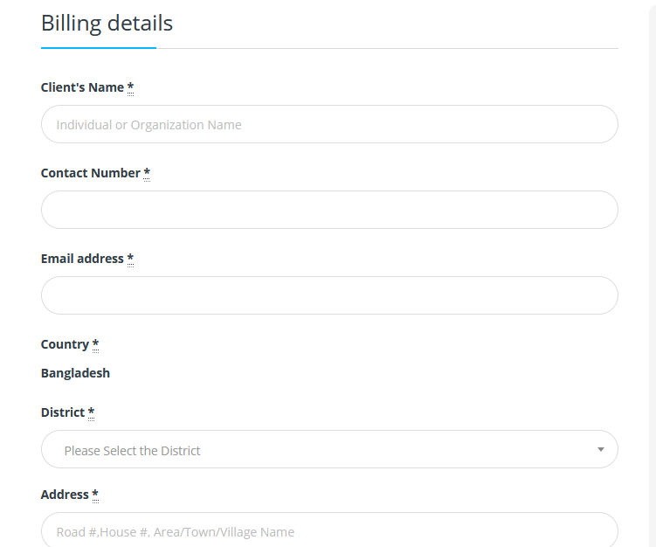
Task: Open the Please Select the District dropdown
Action: (329, 449)
